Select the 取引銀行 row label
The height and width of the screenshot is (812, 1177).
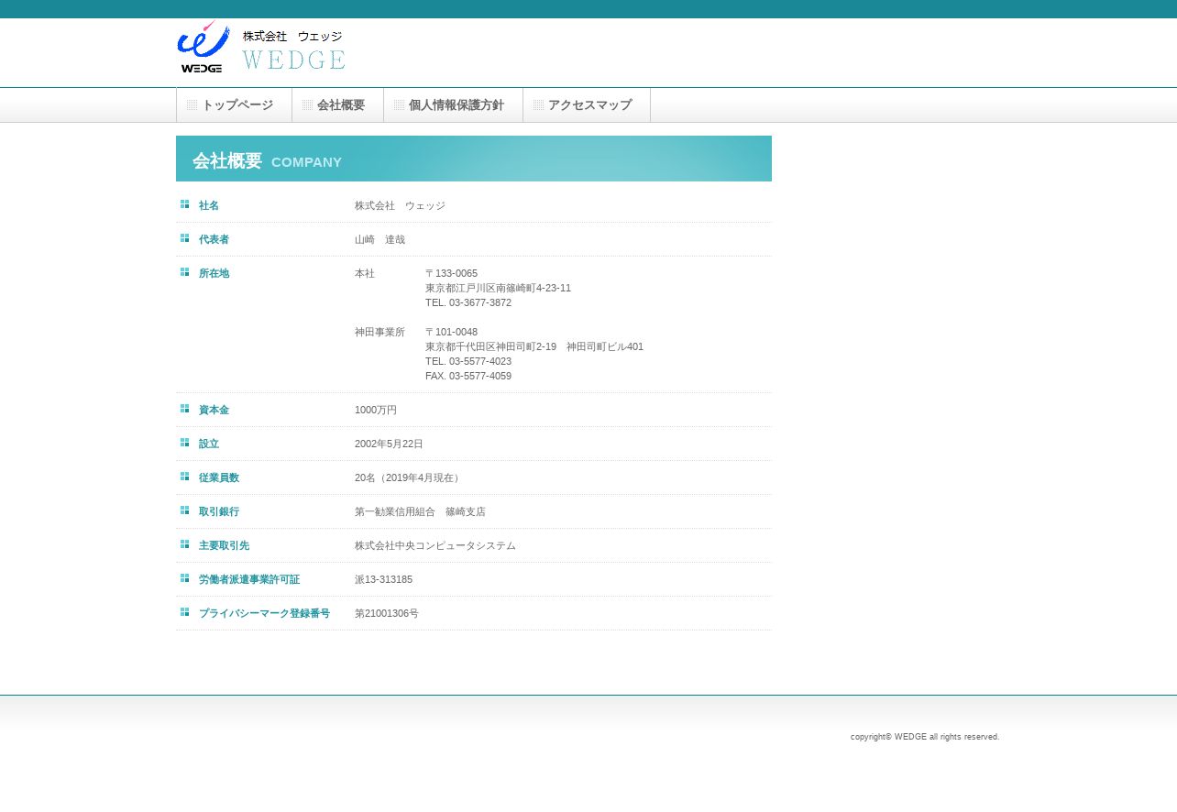coord(219,511)
